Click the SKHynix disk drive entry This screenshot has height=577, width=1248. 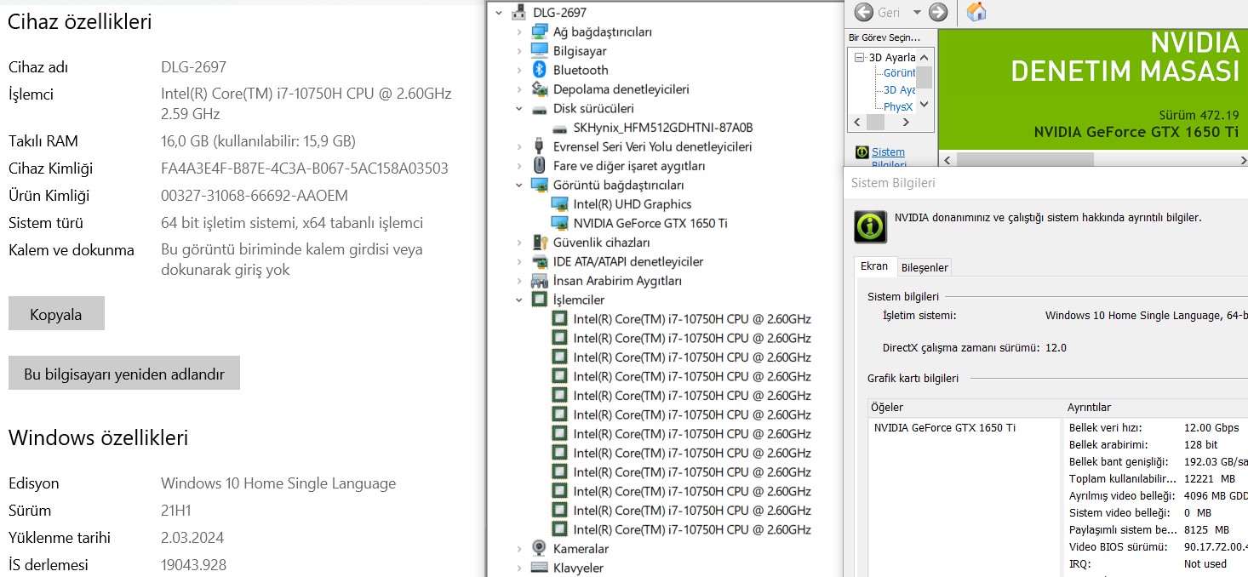click(662, 128)
